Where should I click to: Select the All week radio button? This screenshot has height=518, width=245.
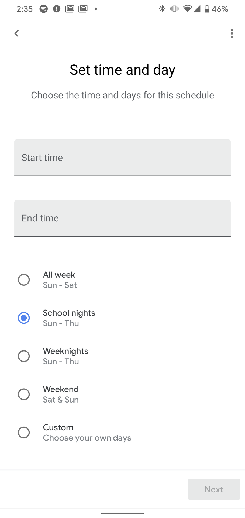point(24,280)
